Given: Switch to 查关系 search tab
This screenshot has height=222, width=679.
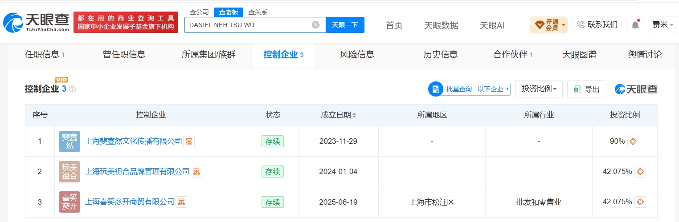Looking at the screenshot, I should click(258, 12).
